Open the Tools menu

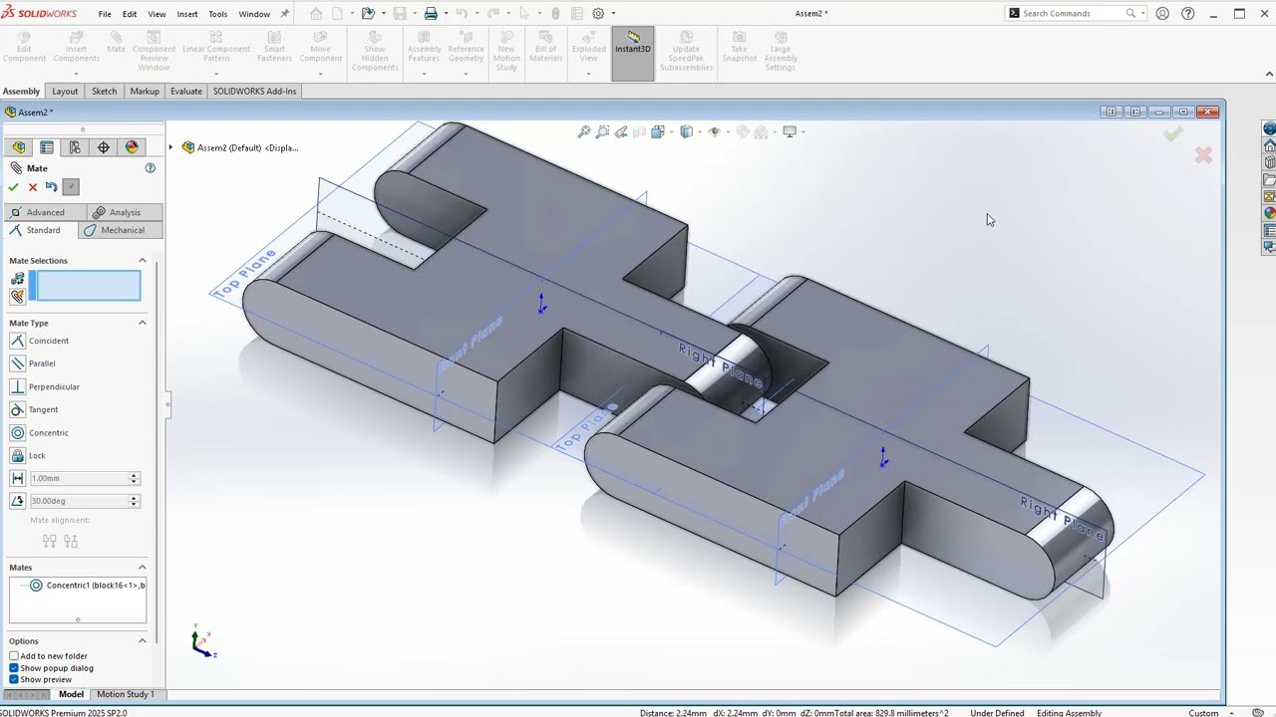click(217, 14)
